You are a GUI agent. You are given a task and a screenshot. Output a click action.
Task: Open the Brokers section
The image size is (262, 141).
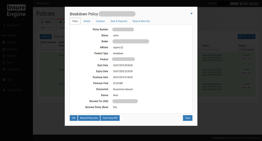(x=11, y=42)
